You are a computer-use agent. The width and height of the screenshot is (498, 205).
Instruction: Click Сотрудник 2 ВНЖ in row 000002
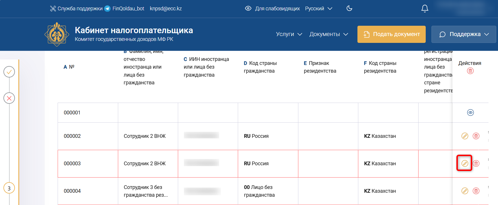[x=145, y=136]
